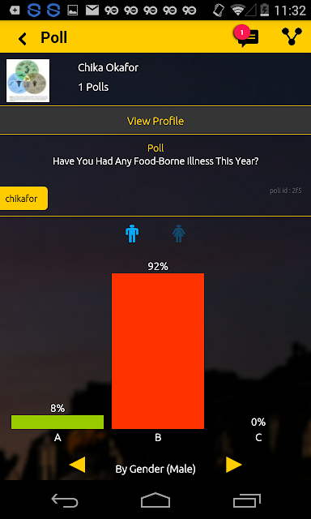This screenshot has height=519, width=311.
Task: Tap the poll question text
Action: pyautogui.click(x=155, y=161)
